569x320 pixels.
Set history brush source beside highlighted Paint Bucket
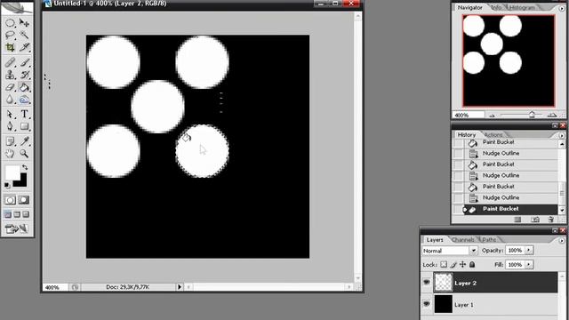[x=459, y=210]
